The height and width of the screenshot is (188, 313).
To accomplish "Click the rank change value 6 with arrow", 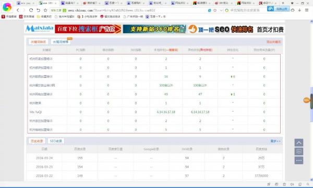I will (x=233, y=76).
